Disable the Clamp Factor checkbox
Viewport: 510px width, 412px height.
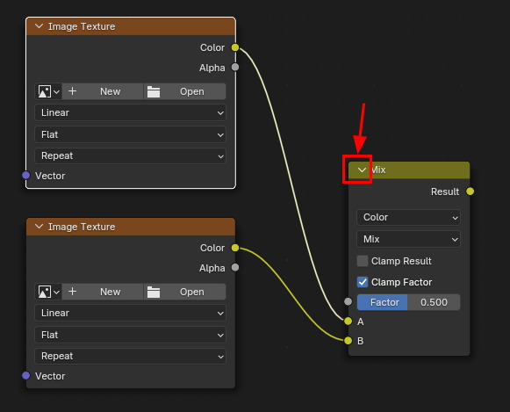pos(363,282)
